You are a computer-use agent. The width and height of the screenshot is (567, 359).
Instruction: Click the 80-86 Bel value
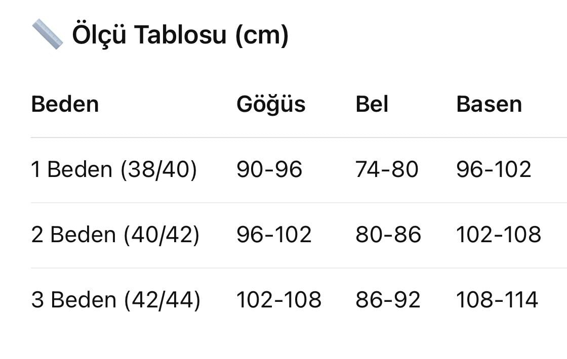coord(388,235)
